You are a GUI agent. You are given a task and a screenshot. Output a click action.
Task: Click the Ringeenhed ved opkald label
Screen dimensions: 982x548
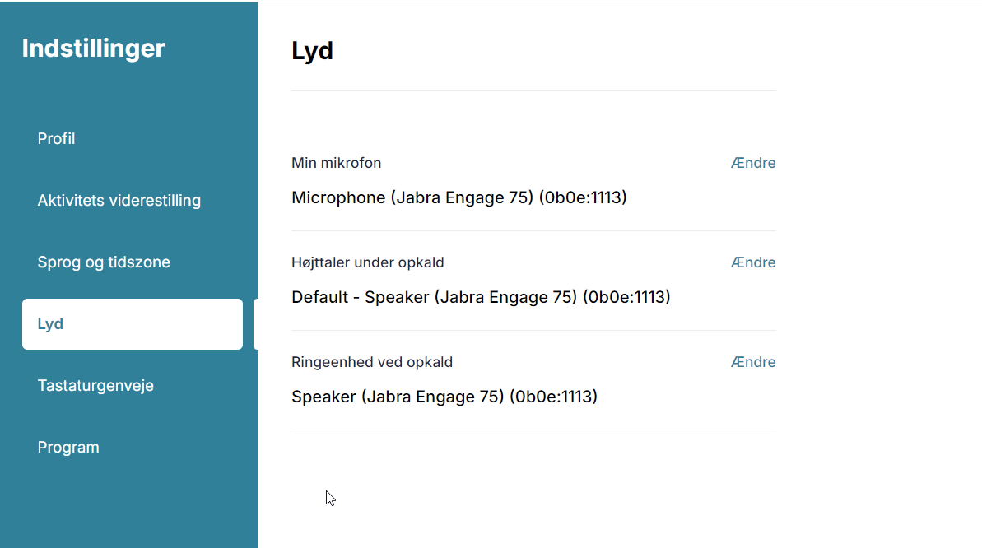pyautogui.click(x=372, y=362)
